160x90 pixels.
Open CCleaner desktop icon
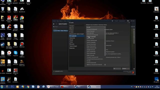click(9, 27)
